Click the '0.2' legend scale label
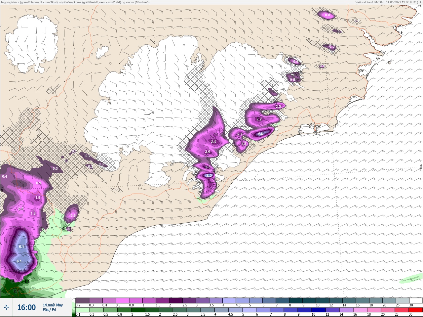This screenshot has height=317, width=423. [x=78, y=305]
